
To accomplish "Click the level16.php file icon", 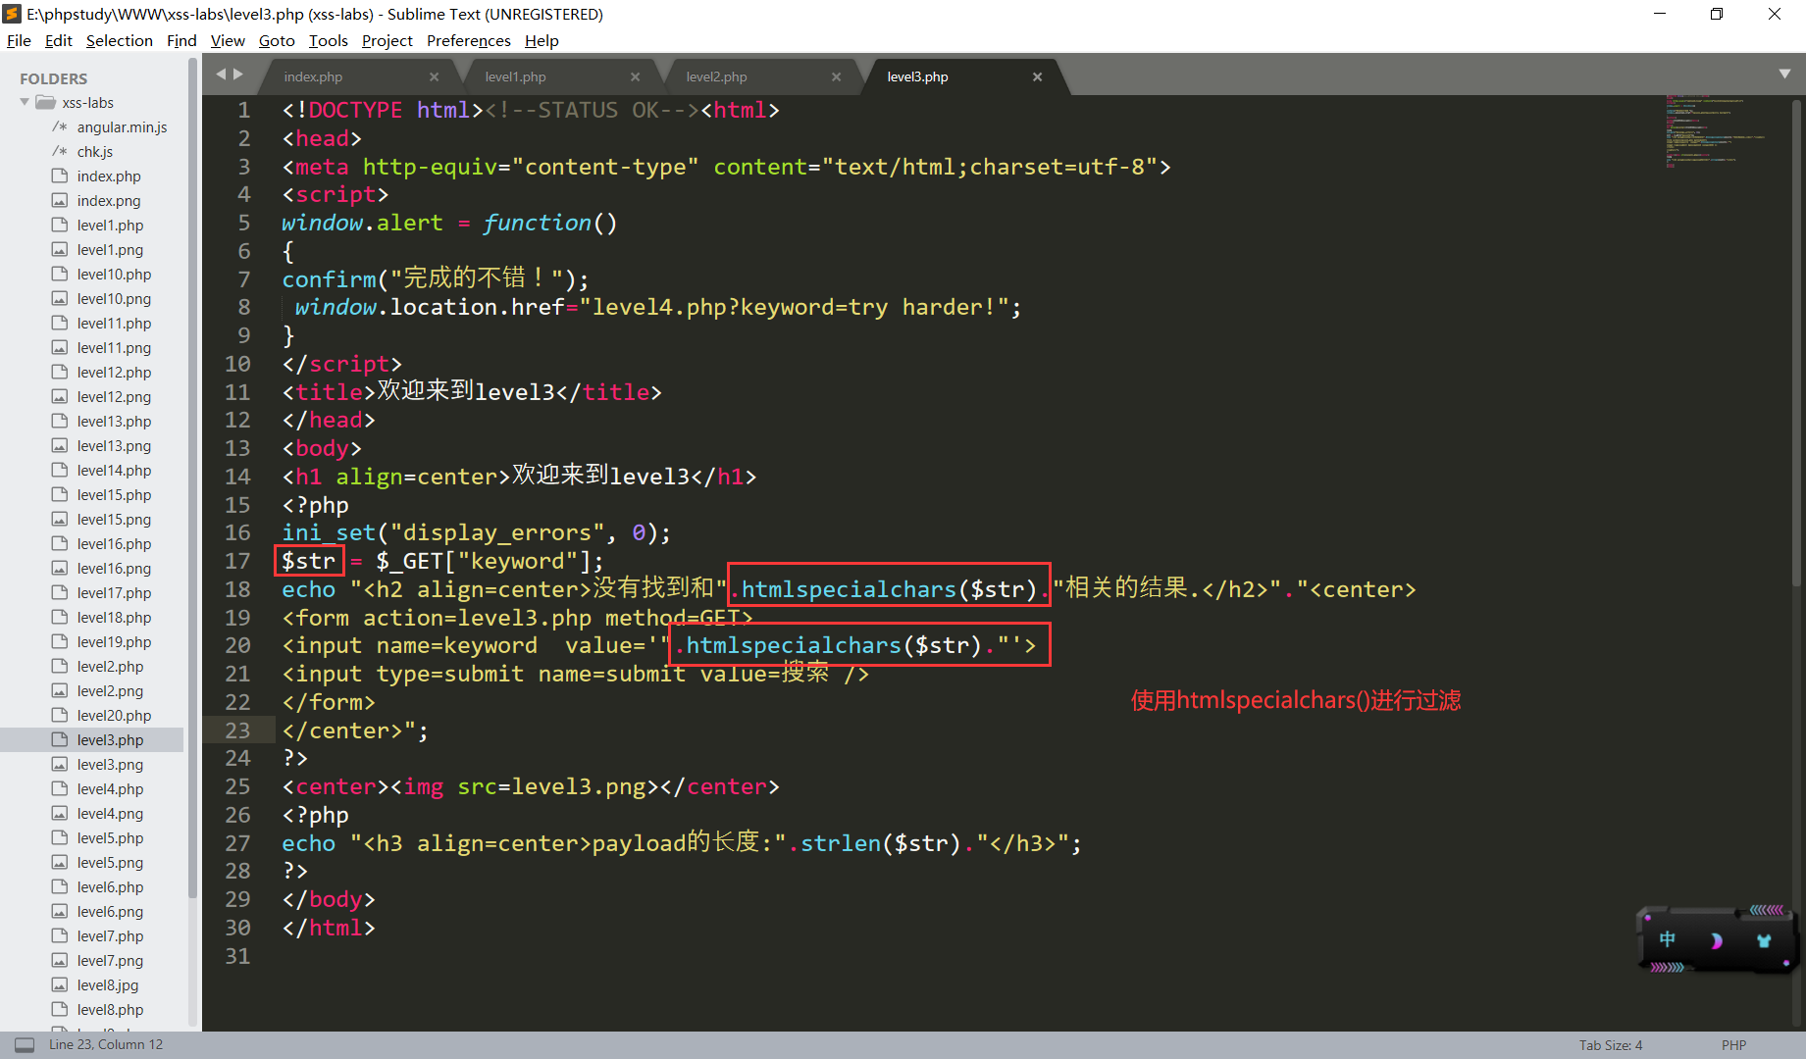I will 60,543.
